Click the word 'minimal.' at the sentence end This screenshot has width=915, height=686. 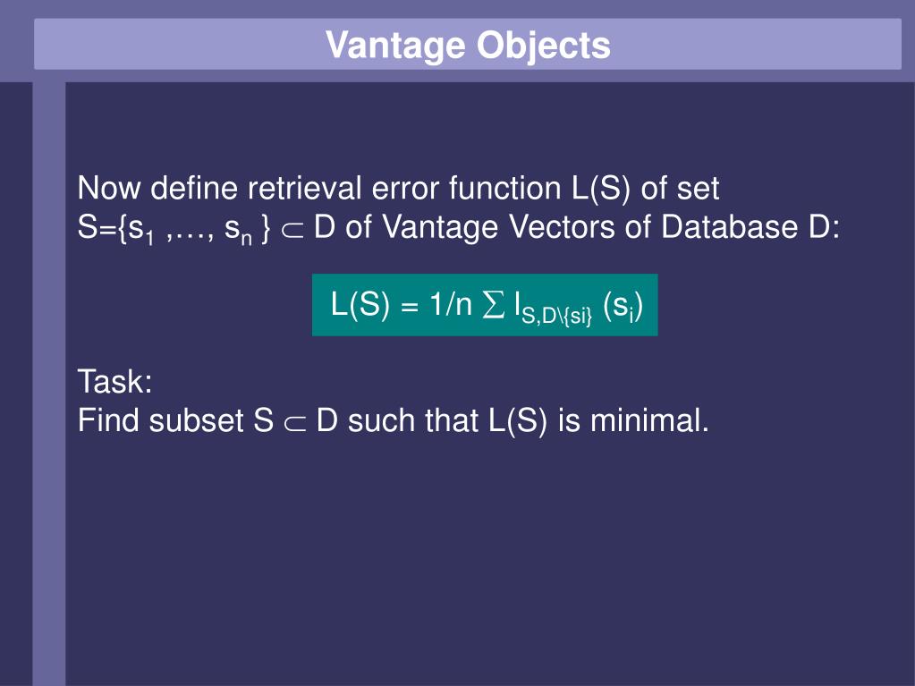tap(649, 420)
